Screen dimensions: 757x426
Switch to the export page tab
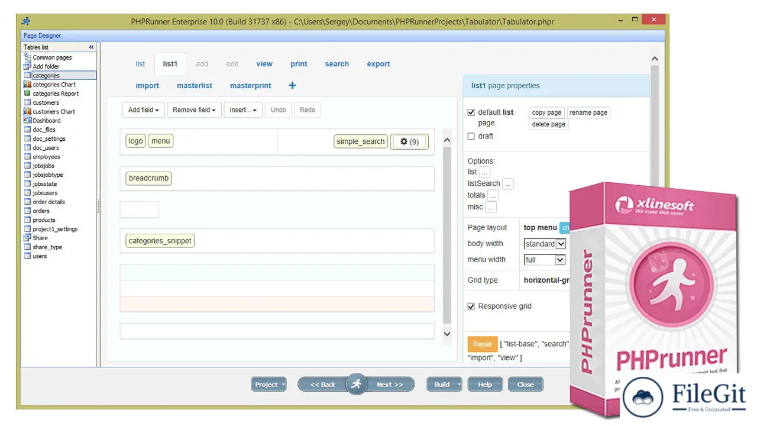pos(378,64)
